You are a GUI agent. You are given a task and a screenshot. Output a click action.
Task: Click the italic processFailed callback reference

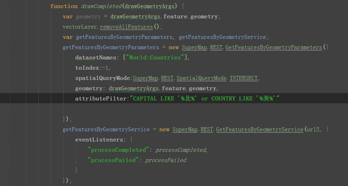coord(165,160)
